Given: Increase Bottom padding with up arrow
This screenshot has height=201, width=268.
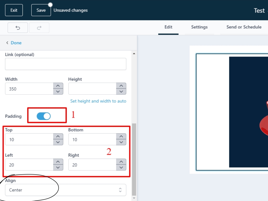Looking at the screenshot, I should [x=121, y=136].
